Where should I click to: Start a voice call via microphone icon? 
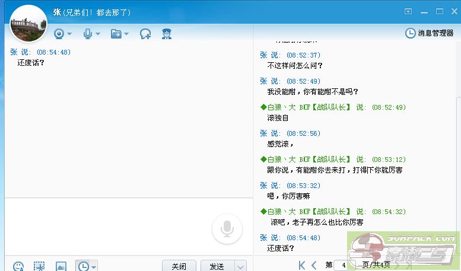[88, 34]
